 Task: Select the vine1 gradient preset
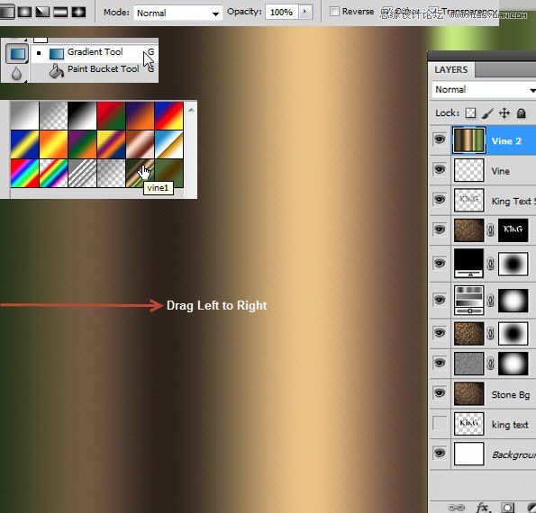[x=141, y=173]
